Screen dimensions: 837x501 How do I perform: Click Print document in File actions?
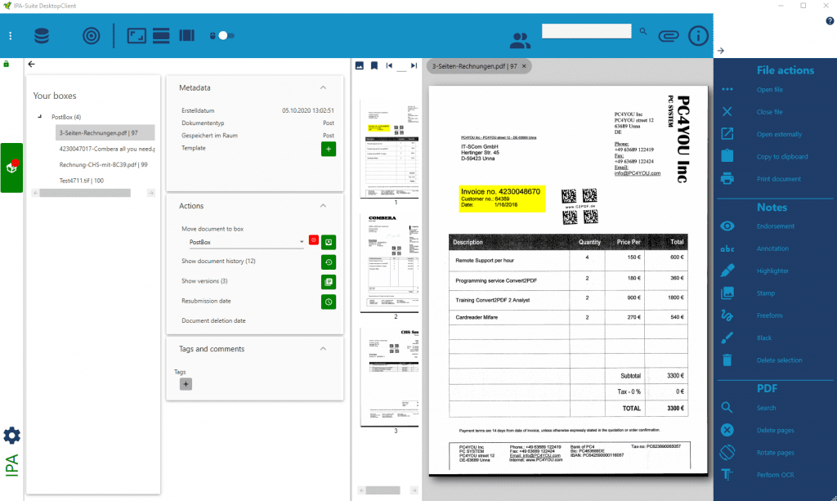778,179
